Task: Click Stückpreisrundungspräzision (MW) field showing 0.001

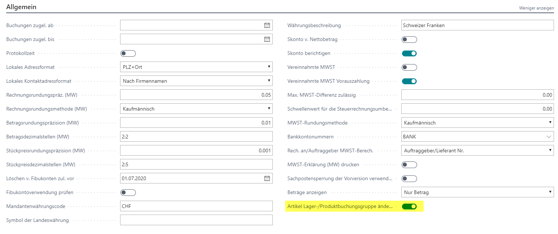Action: point(196,151)
